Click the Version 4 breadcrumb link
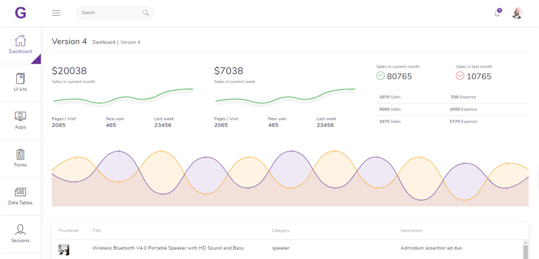Image resolution: width=539 pixels, height=259 pixels. [x=130, y=42]
